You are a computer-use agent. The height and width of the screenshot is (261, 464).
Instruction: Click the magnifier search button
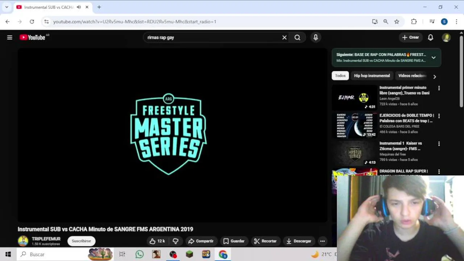pyautogui.click(x=297, y=37)
